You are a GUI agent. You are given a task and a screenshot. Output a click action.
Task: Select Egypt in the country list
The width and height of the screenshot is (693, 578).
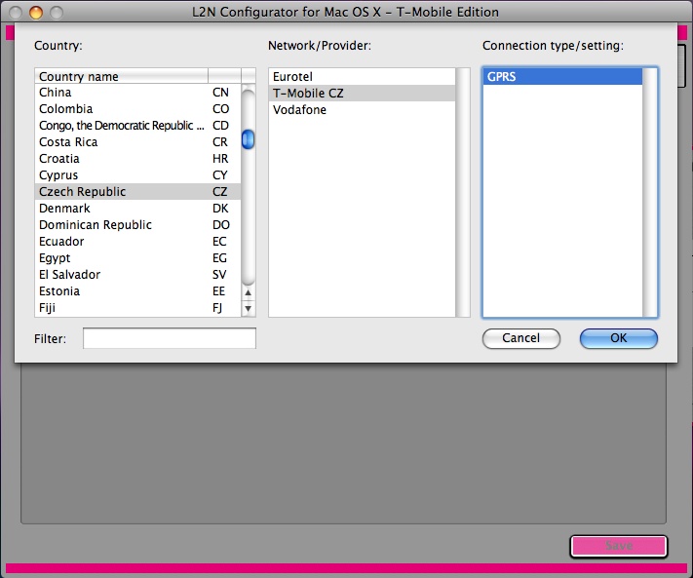click(x=137, y=258)
